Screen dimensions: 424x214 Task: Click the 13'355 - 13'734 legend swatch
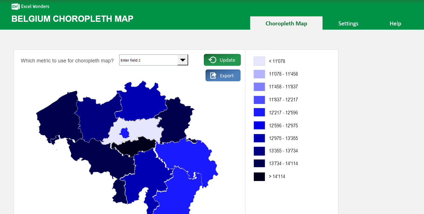[259, 151]
